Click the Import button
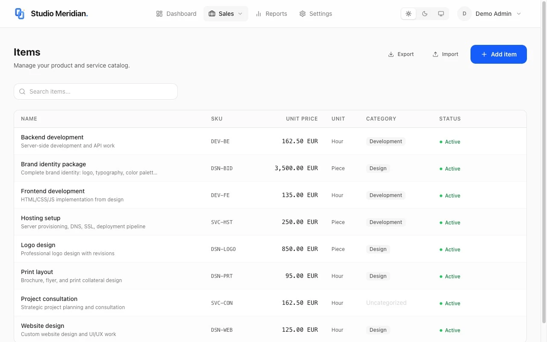 click(445, 54)
